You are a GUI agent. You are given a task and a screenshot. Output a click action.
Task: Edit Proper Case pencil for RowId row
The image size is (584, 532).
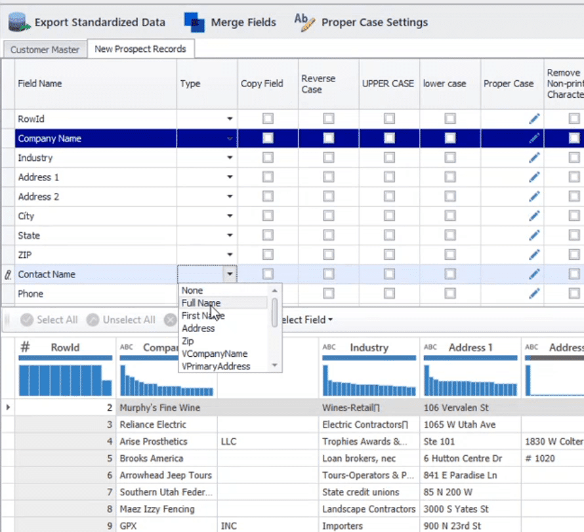click(x=534, y=119)
